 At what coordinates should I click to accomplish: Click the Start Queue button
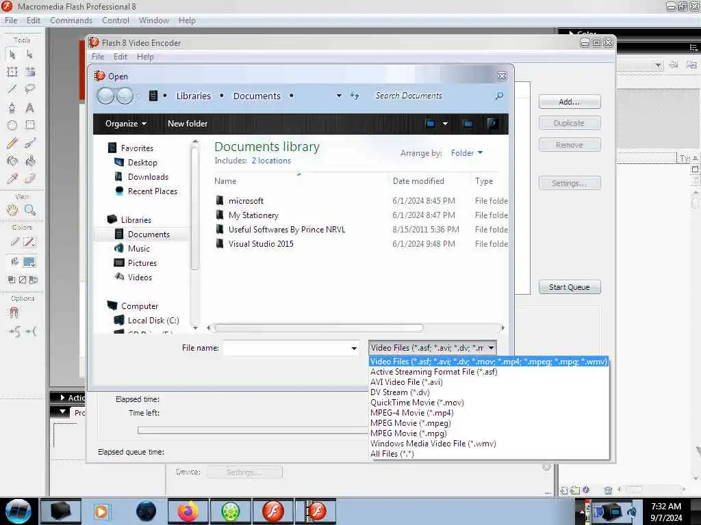569,287
